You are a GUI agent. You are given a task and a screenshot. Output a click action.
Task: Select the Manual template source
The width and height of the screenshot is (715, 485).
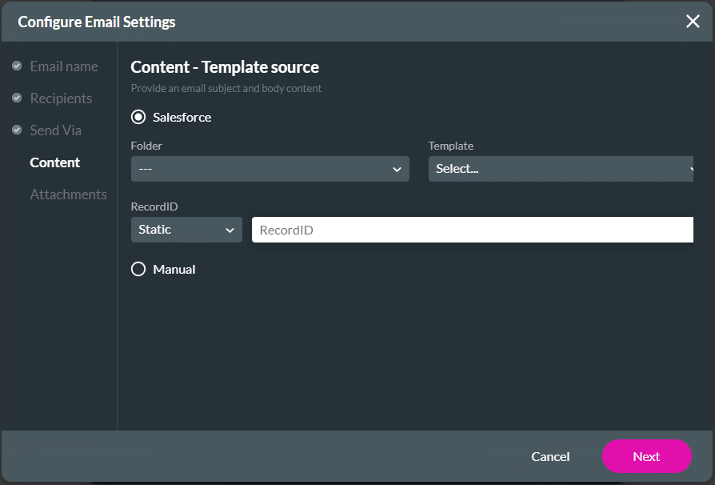coord(138,269)
